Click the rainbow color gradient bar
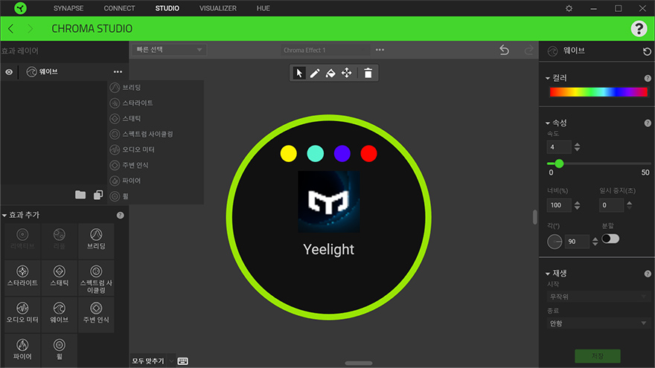Viewport: 655px width, 368px height. (x=598, y=92)
